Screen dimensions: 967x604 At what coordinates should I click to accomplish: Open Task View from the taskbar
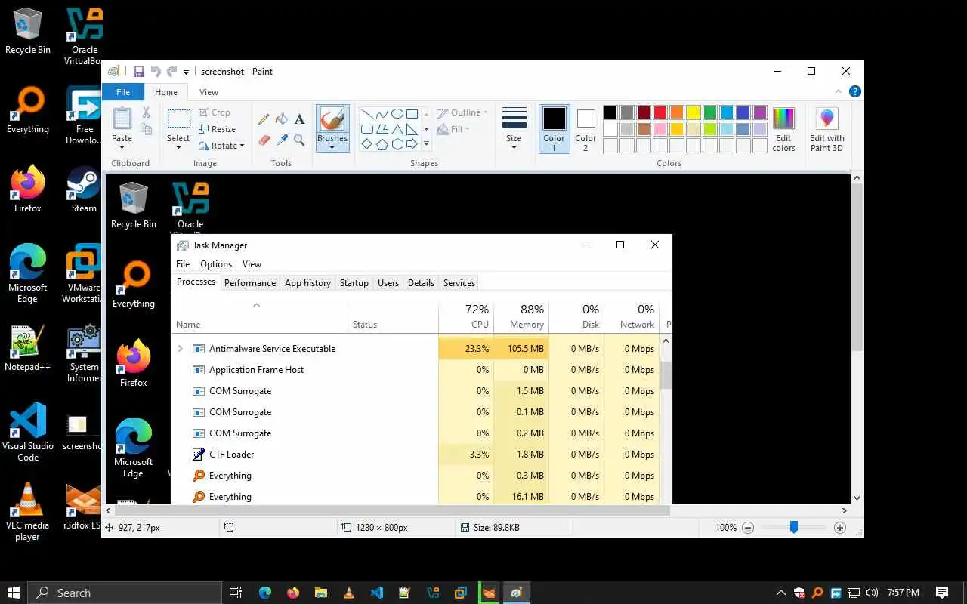pyautogui.click(x=236, y=593)
